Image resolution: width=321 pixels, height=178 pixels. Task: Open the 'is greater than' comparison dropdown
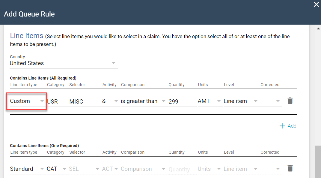[143, 101]
